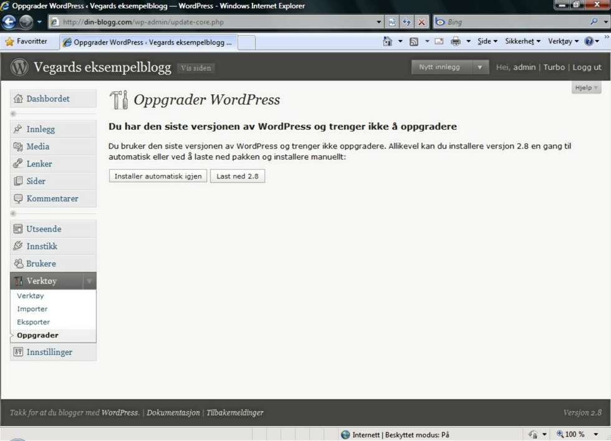
Task: Click the WordPress logo in header
Action: (x=19, y=67)
